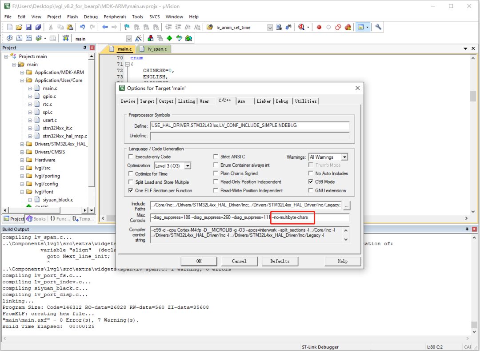This screenshot has height=351, width=480.
Task: Click the editor vertical scrollbar thumb
Action: click(473, 96)
